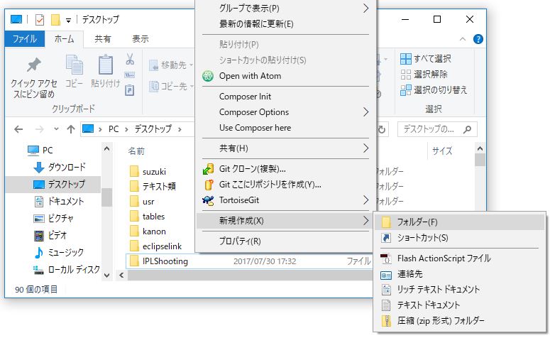
Task: Click Open with Atom menu entry
Action: pos(286,76)
